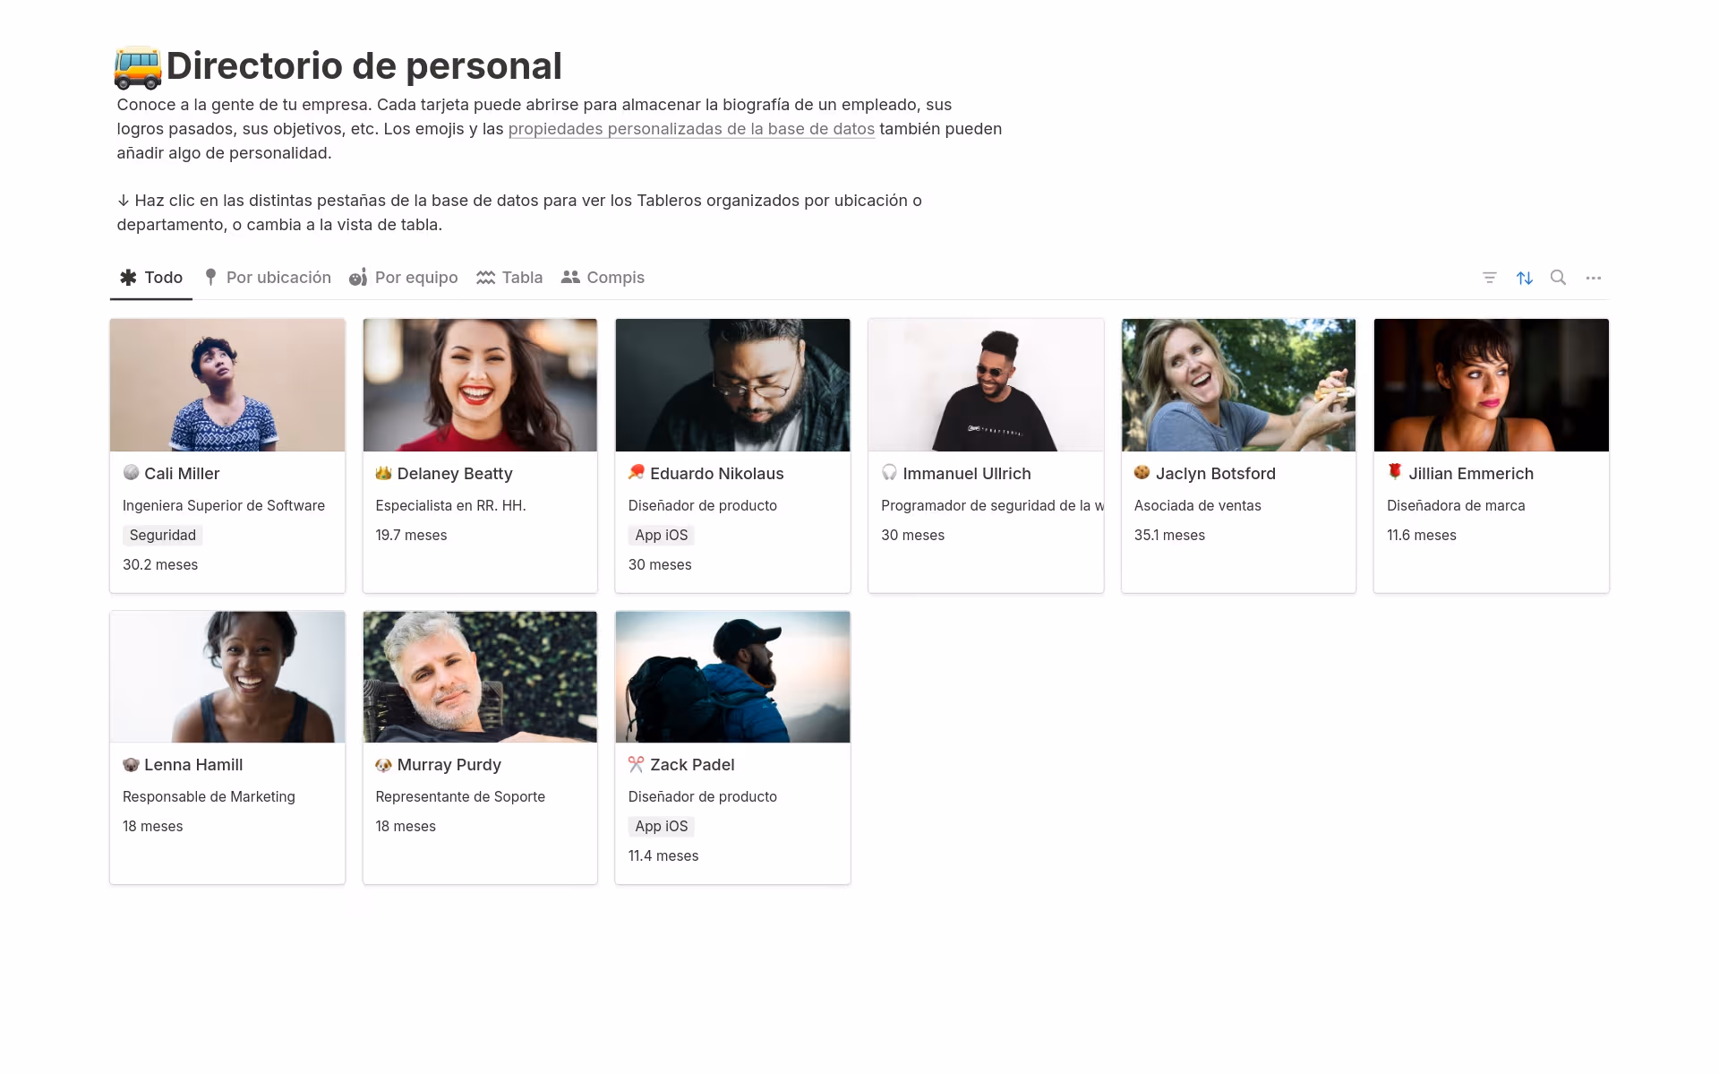
Task: Open database search magnifier icon
Action: pos(1558,278)
